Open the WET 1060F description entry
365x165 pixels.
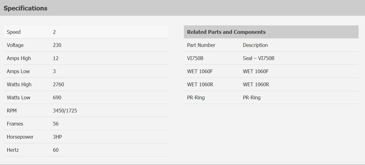(x=256, y=71)
